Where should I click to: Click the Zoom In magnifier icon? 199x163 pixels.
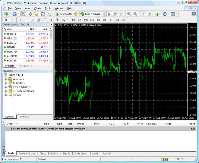(129, 14)
